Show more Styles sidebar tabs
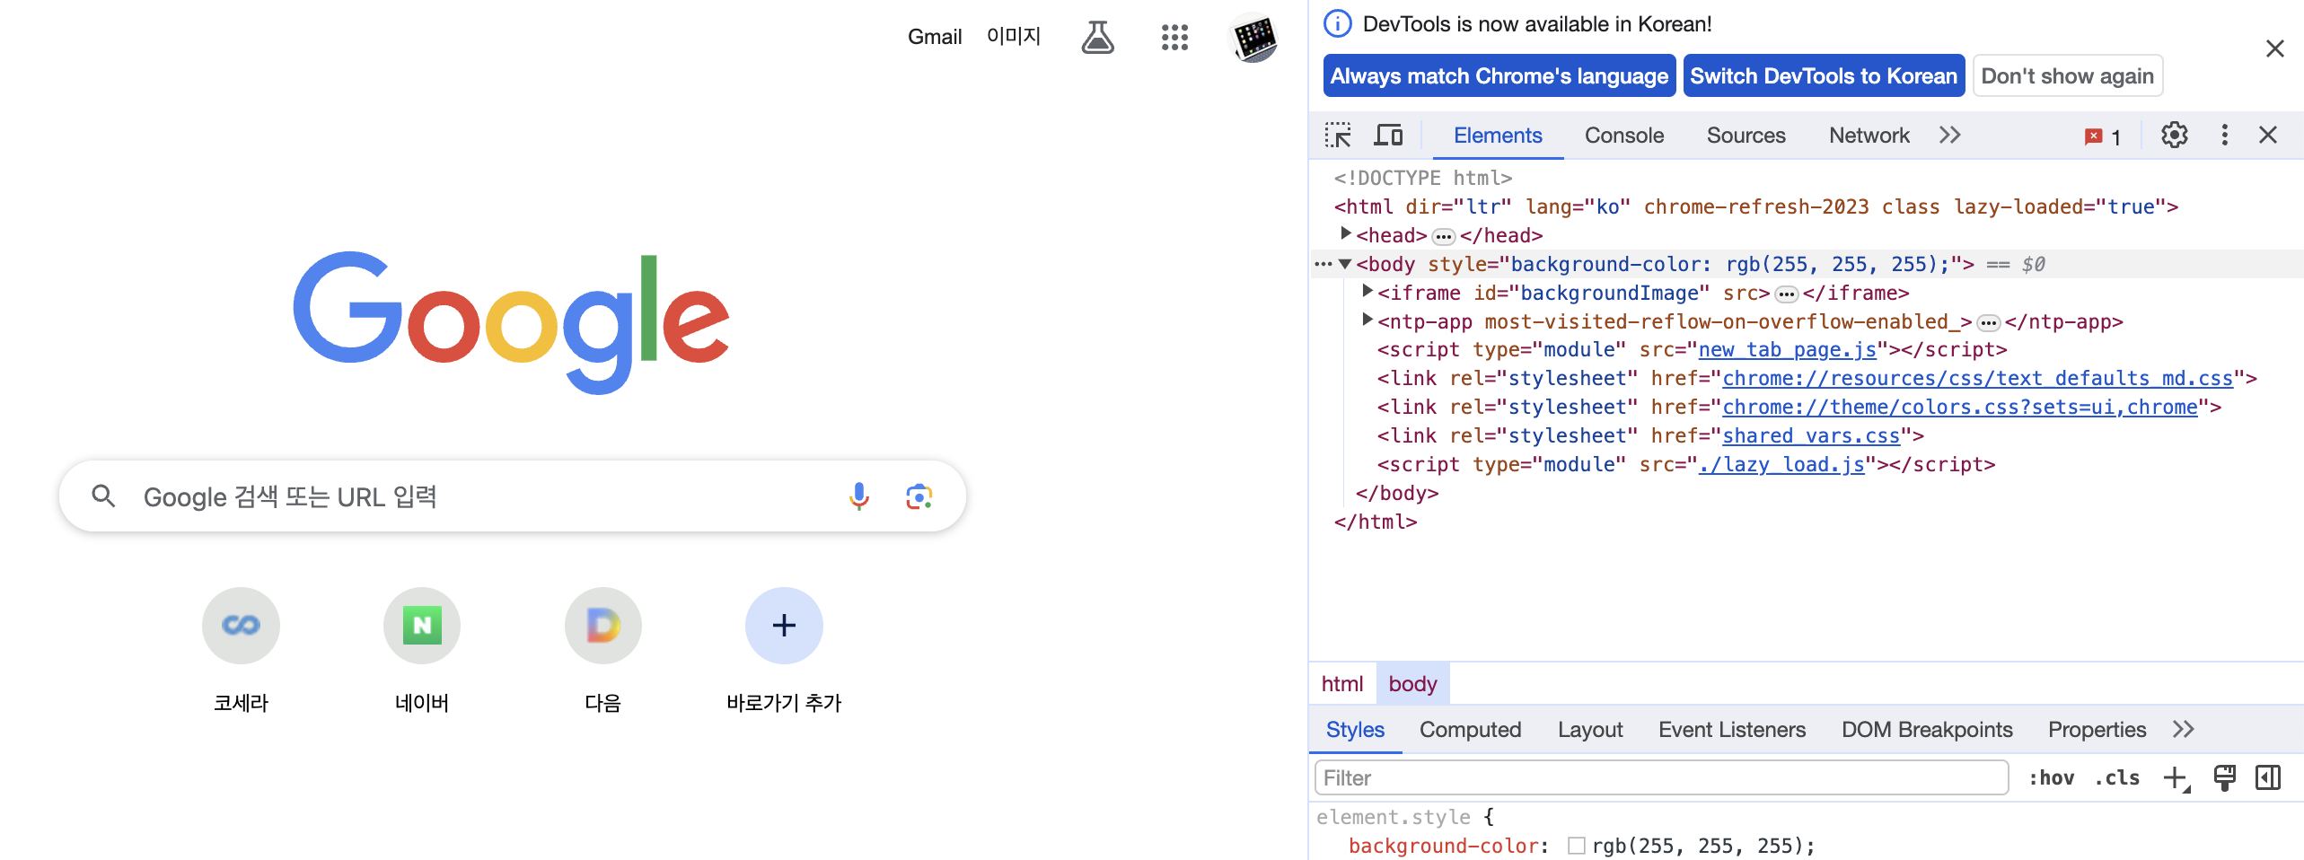Image resolution: width=2304 pixels, height=860 pixels. [2183, 729]
